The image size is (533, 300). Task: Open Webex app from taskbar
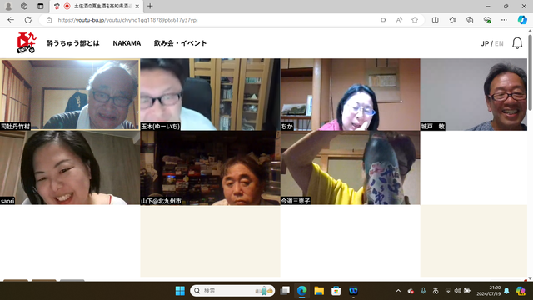(x=353, y=291)
